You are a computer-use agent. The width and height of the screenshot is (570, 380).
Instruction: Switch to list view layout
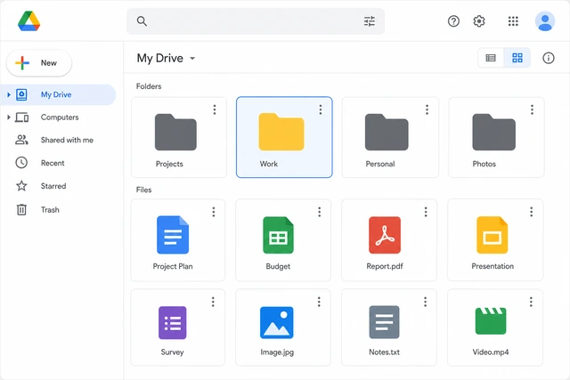pos(491,58)
